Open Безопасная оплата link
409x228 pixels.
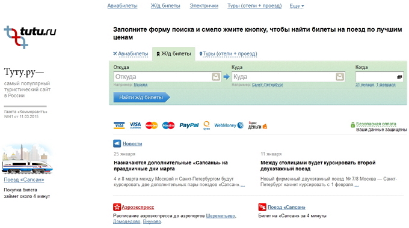(x=376, y=124)
